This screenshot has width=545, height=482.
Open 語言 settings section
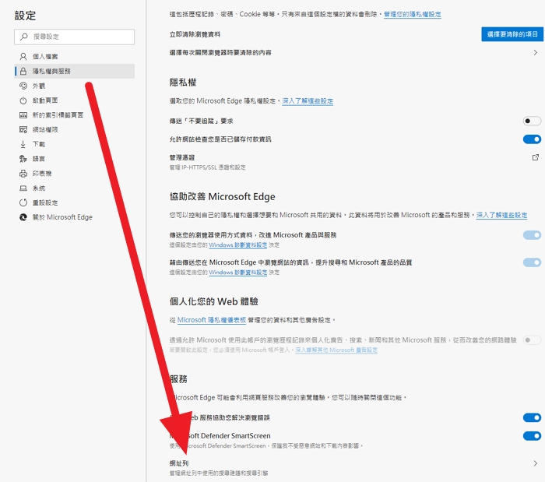[x=75, y=159]
